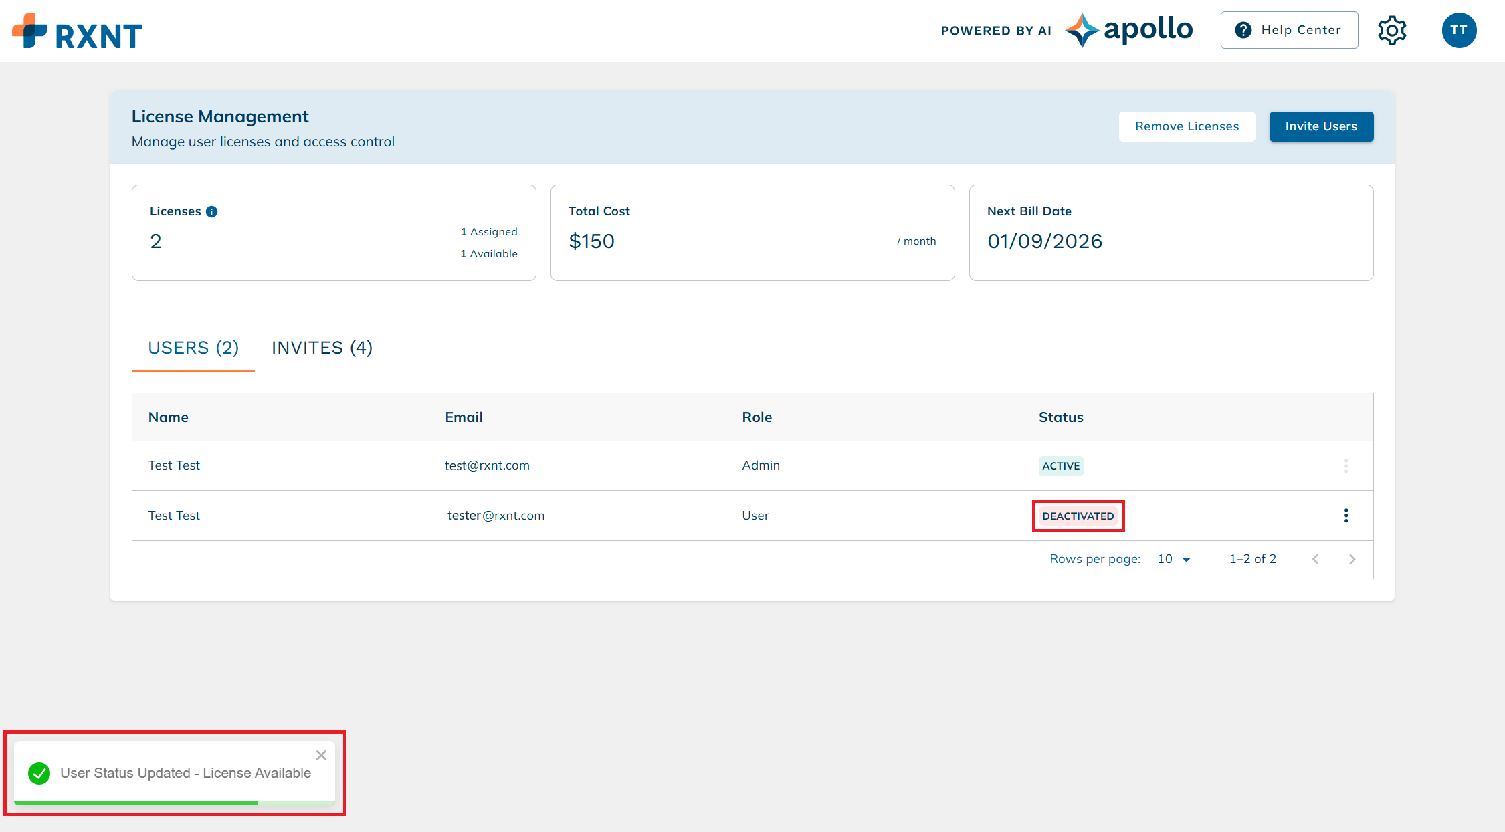Dismiss the User Status Updated toast
This screenshot has height=832, width=1505.
click(x=321, y=755)
